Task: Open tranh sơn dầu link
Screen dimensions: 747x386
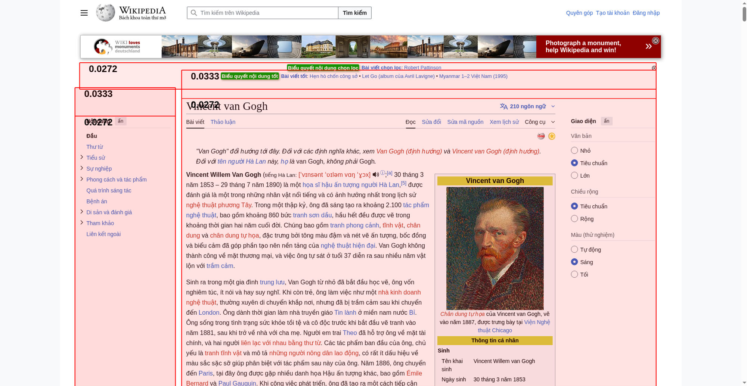Action: [x=312, y=215]
